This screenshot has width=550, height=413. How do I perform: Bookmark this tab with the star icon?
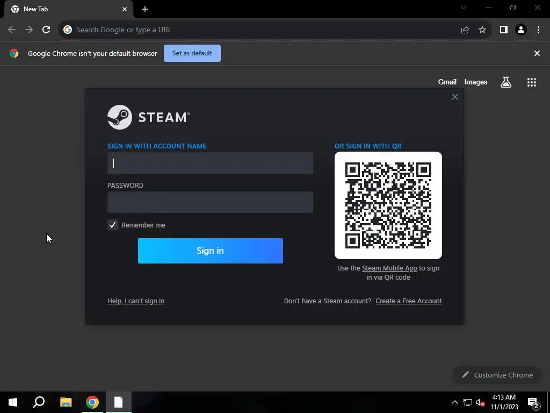click(482, 30)
